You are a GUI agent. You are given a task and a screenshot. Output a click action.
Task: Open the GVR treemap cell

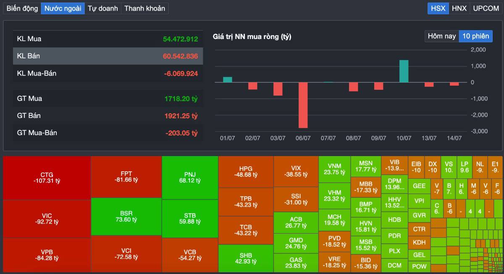click(x=419, y=215)
